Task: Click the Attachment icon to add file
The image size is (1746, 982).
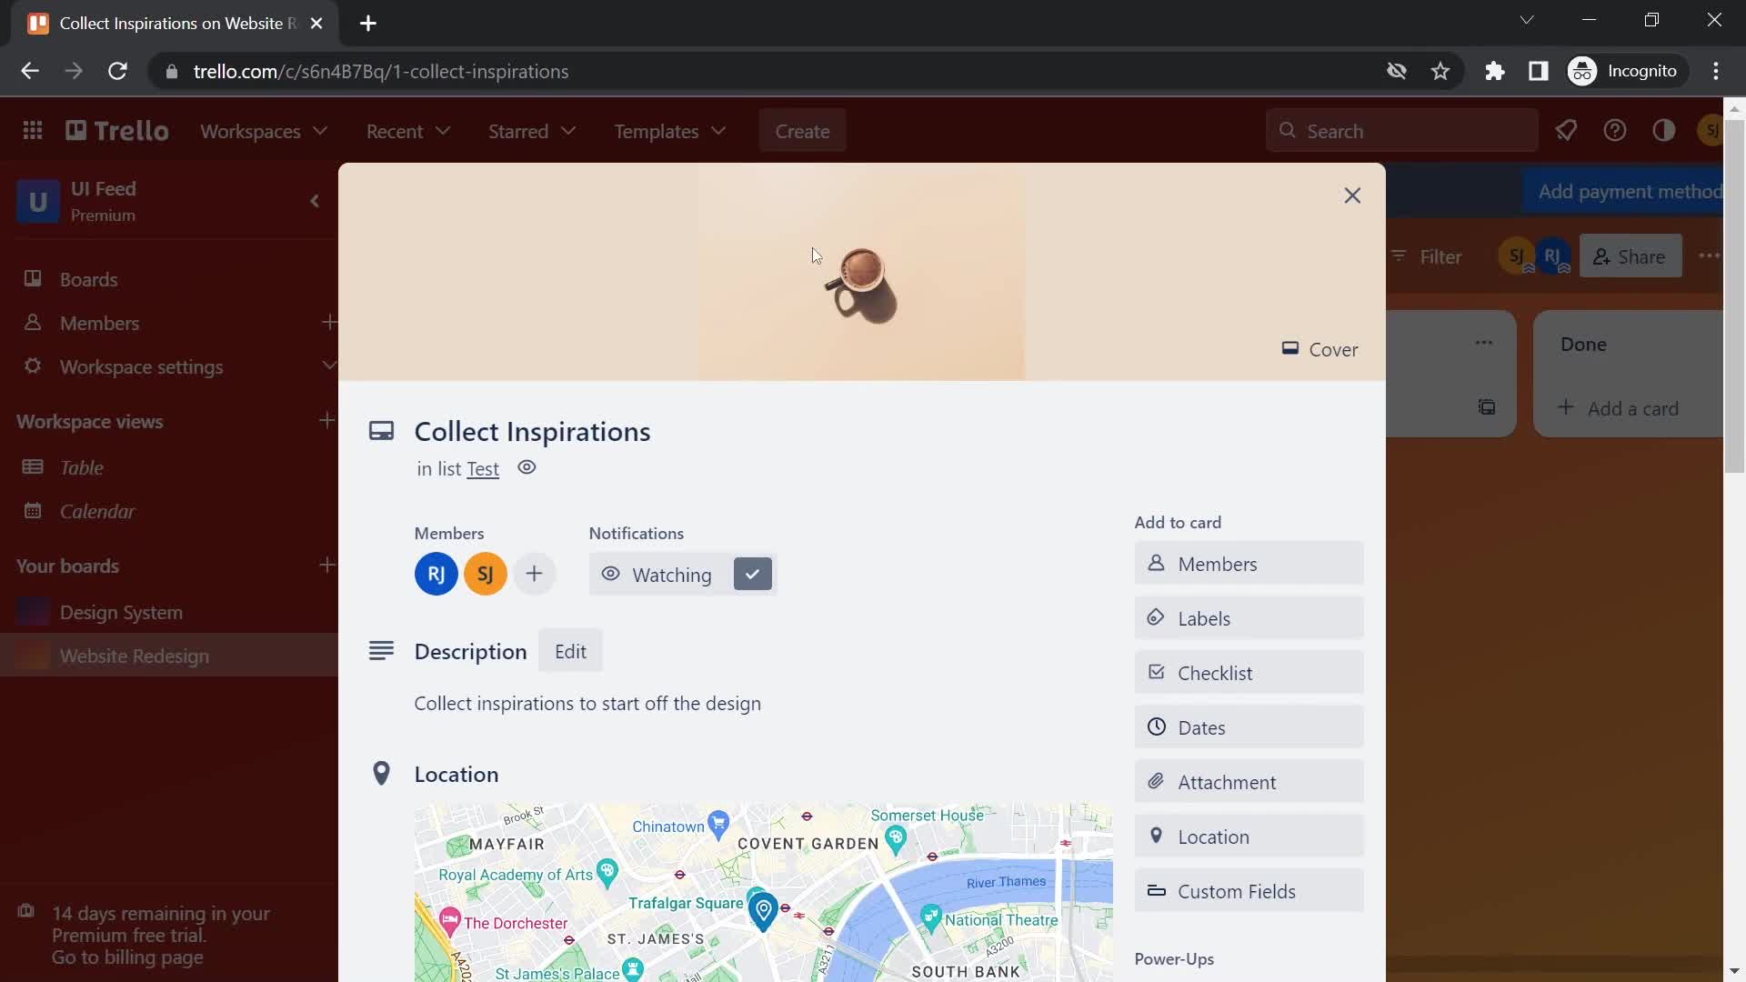Action: [1250, 780]
